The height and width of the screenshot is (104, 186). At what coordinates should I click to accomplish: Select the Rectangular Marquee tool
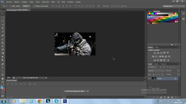pyautogui.click(x=3, y=18)
